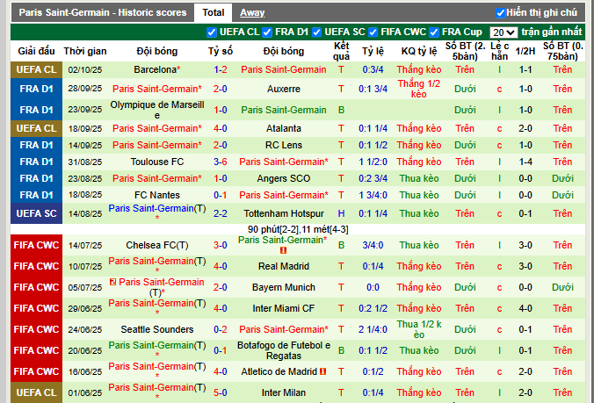The image size is (594, 403).
Task: Open Chelsea FC(T) team link
Action: [157, 245]
